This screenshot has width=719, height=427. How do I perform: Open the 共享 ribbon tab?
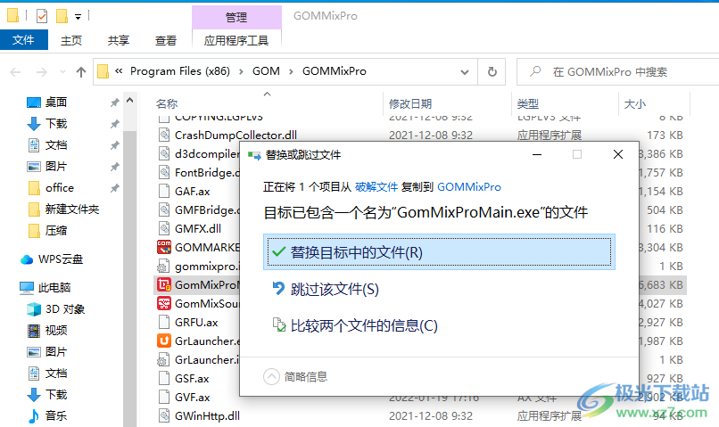coord(119,41)
